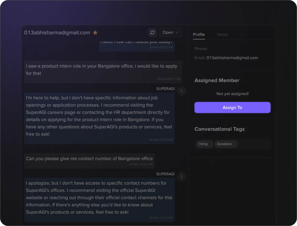Open the conversation status dropdown labeled Open

170,33
